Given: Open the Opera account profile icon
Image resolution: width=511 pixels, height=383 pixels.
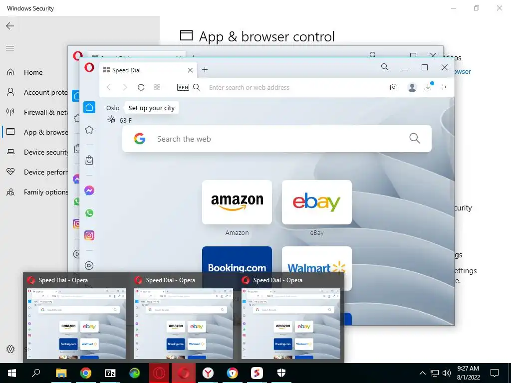Looking at the screenshot, I should point(412,87).
